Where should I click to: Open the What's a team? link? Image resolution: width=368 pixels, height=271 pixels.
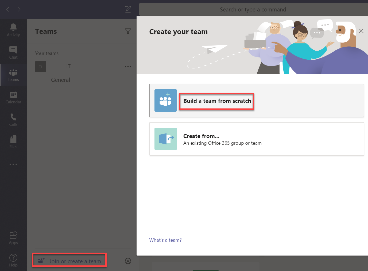[165, 240]
